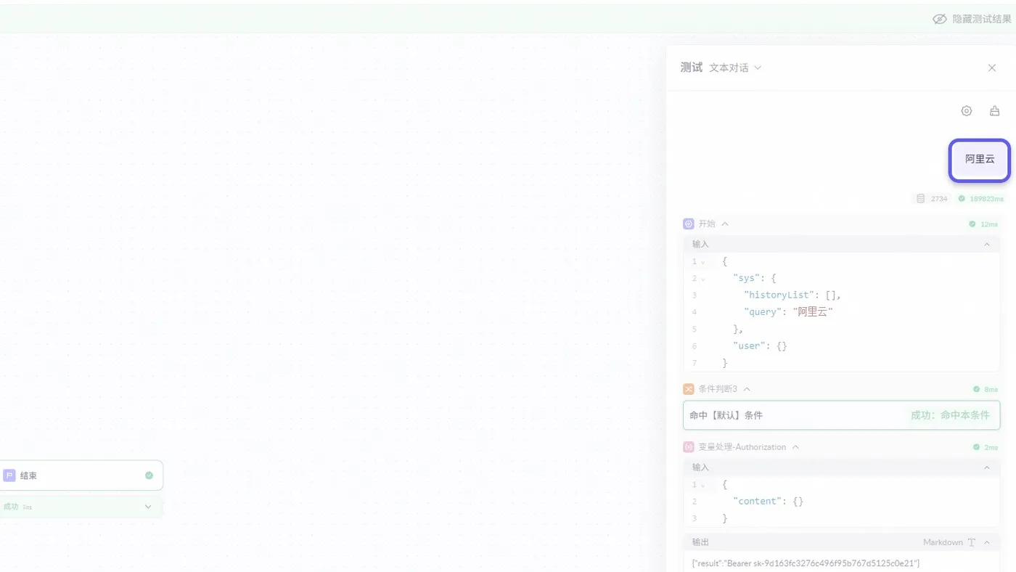The height and width of the screenshot is (572, 1016).
Task: Click the 条件判断3 8ms check icon
Action: [977, 390]
